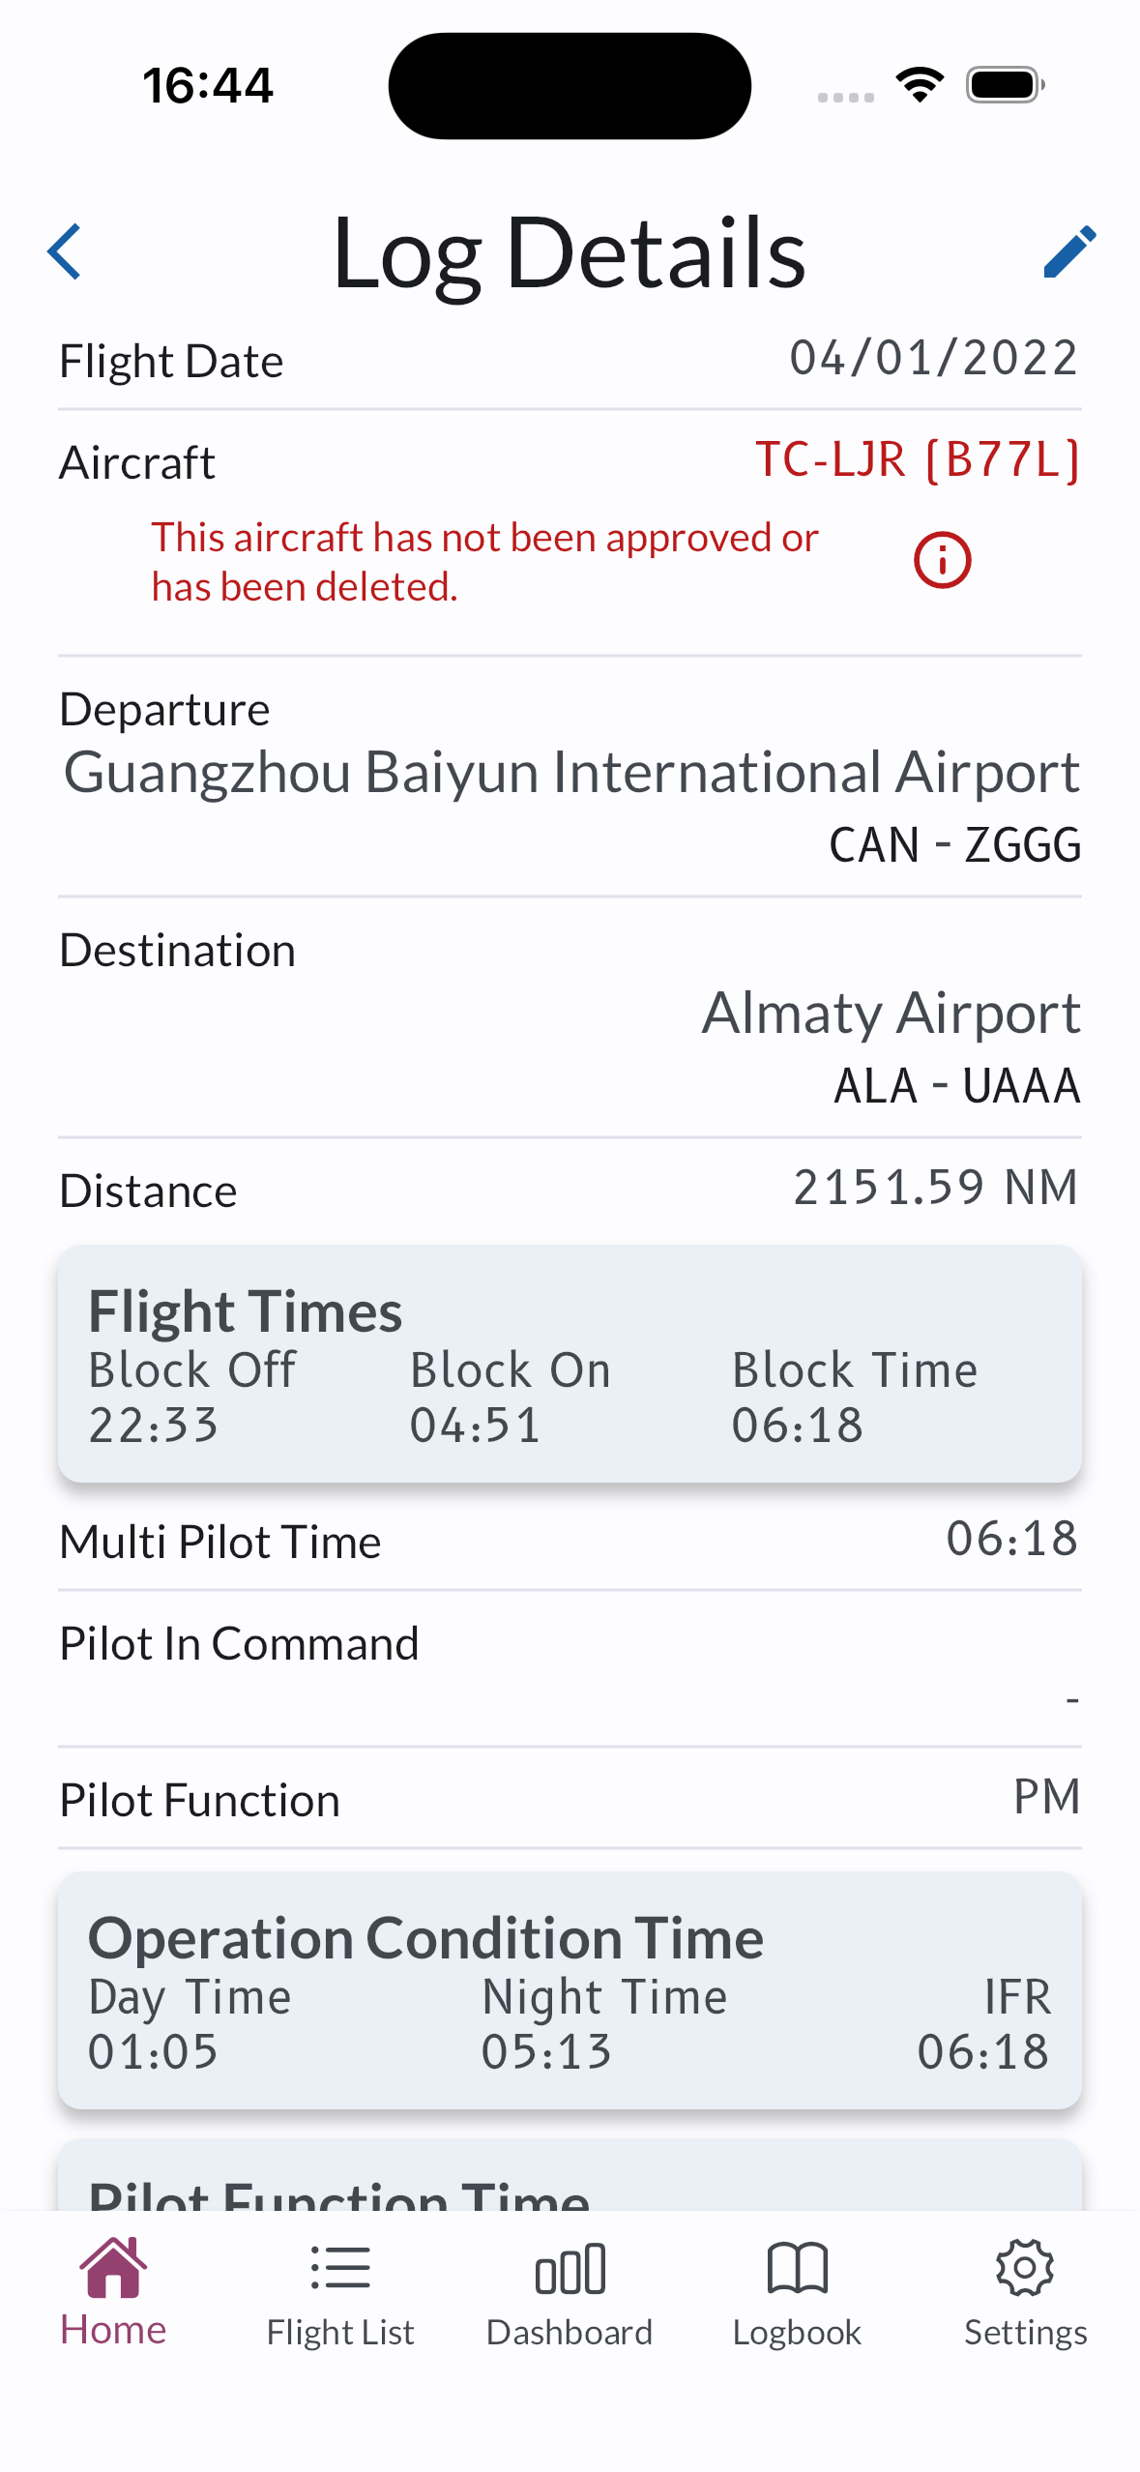Tap the aircraft not approved warning text
Screen dimensions: 1140x2472
[484, 562]
